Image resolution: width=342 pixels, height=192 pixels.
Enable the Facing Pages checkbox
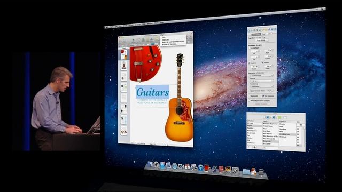pyautogui.click(x=250, y=48)
